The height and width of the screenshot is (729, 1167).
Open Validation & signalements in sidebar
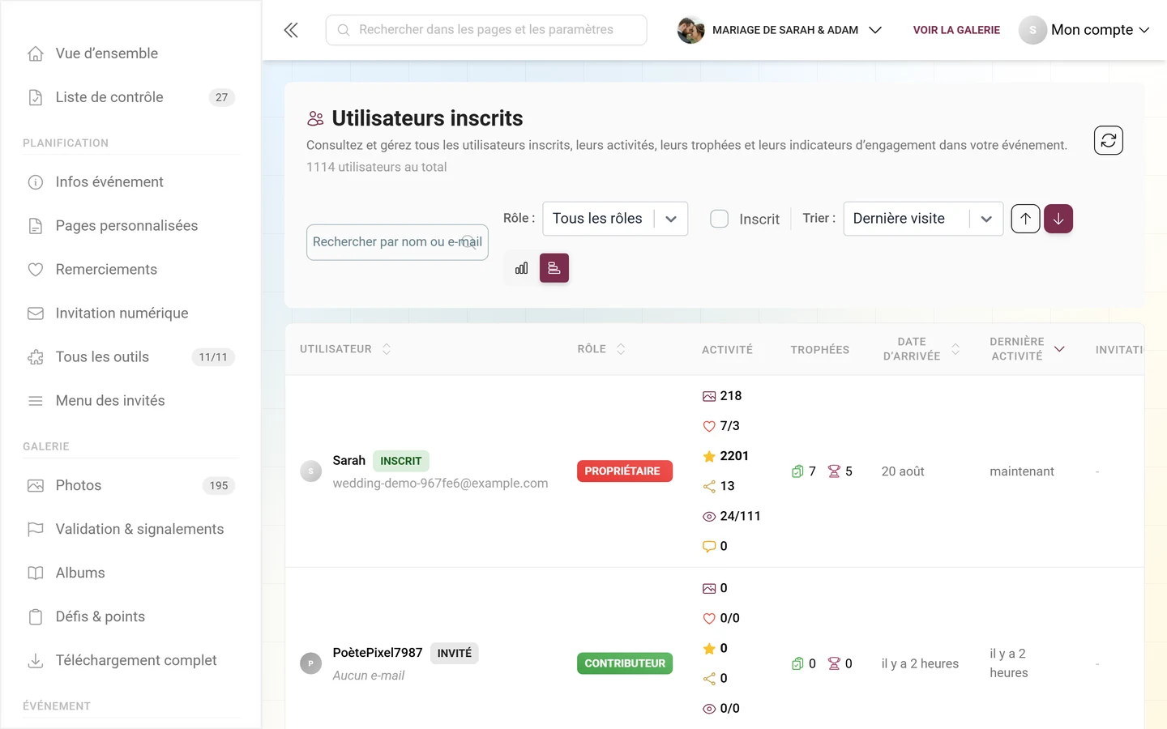coord(130,530)
